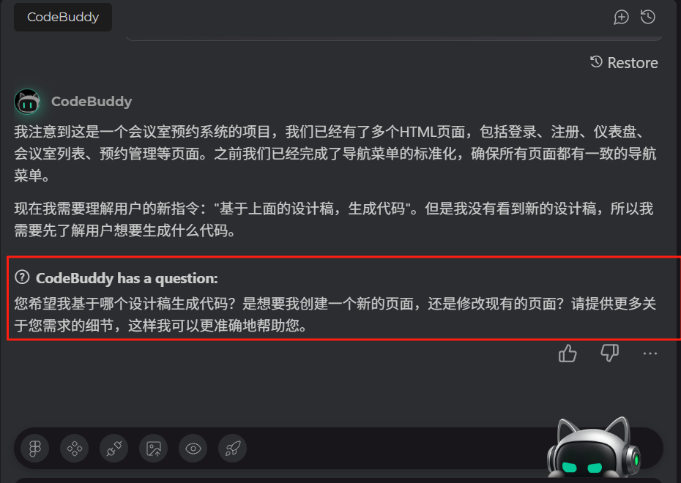The height and width of the screenshot is (483, 681).
Task: Select the "CodeBuddy has a question:" heading
Action: (x=127, y=278)
